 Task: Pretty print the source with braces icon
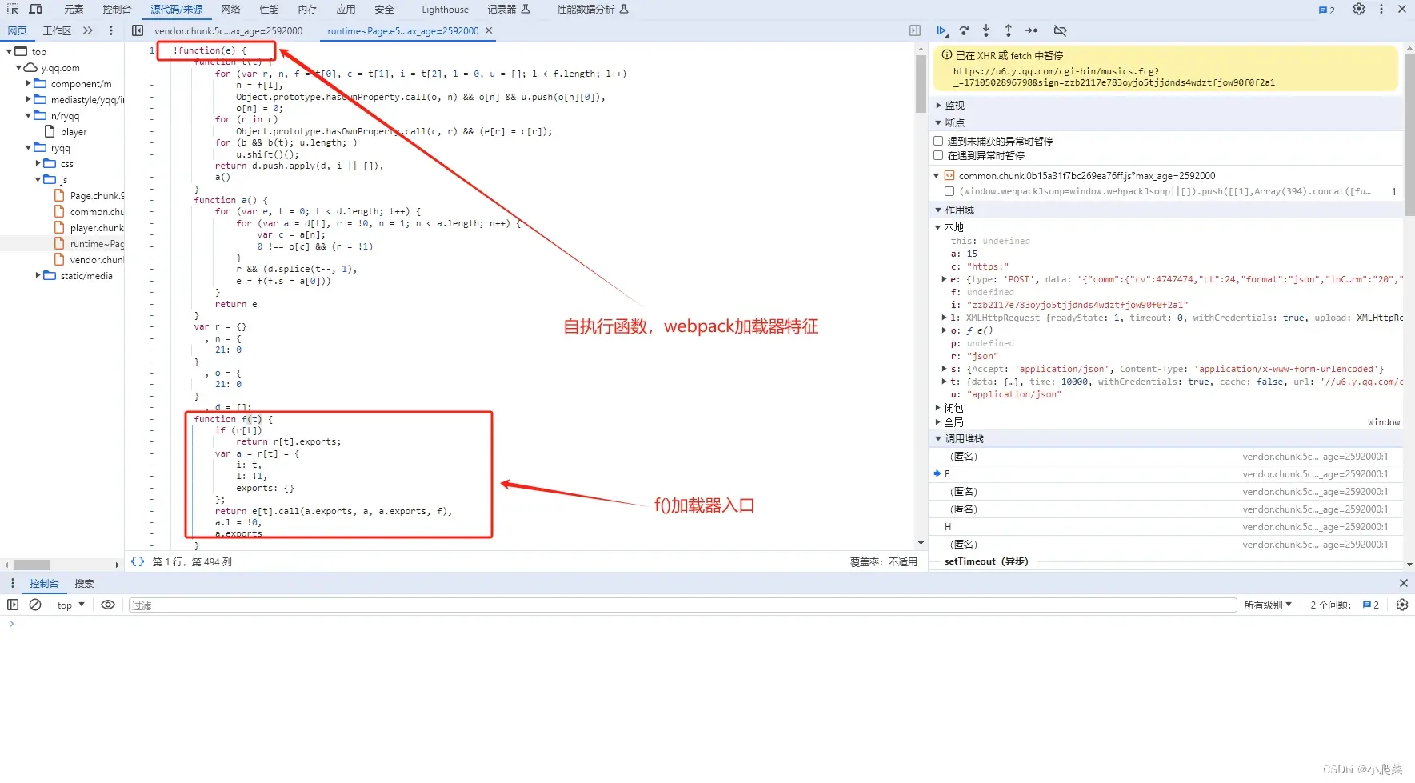(138, 561)
